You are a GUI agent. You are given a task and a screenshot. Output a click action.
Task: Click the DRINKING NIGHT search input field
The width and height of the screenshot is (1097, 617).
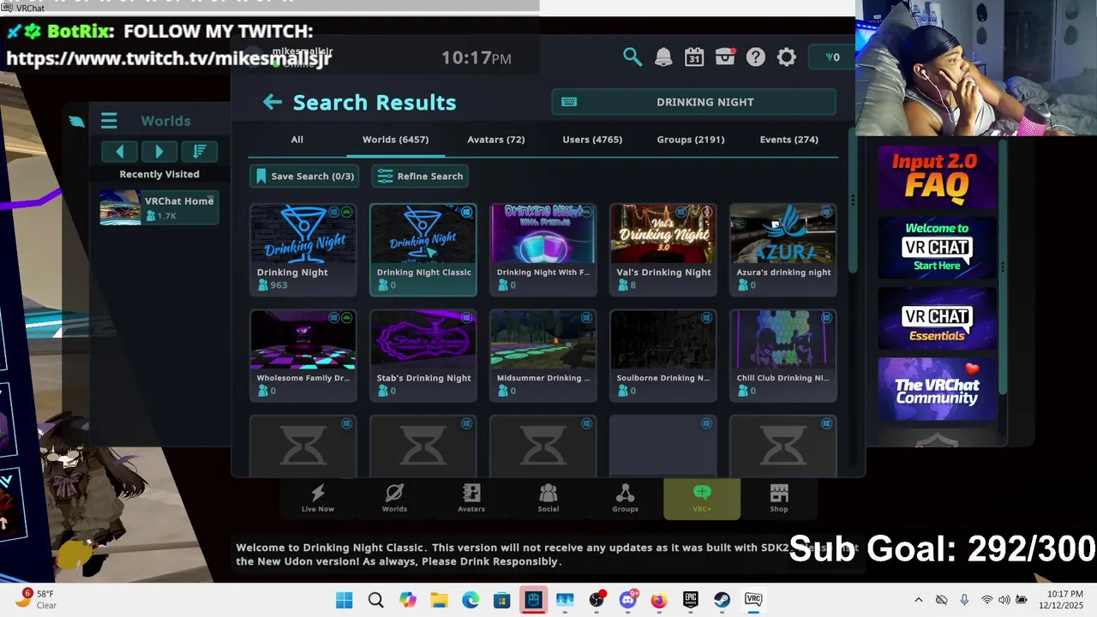point(694,102)
